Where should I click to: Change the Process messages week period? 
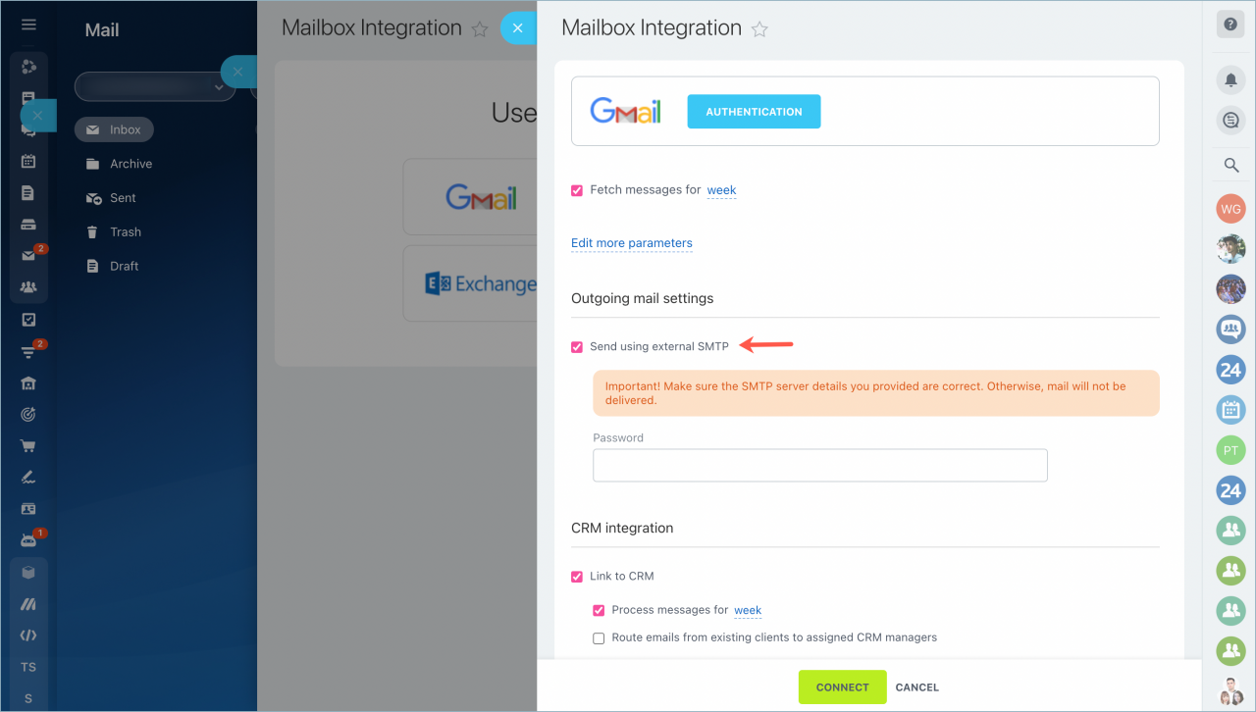coord(748,610)
